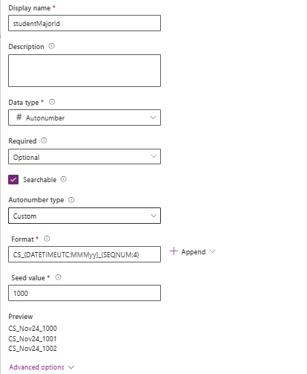307x374 pixels.
Task: Click the plus icon beside Append
Action: coord(174,251)
